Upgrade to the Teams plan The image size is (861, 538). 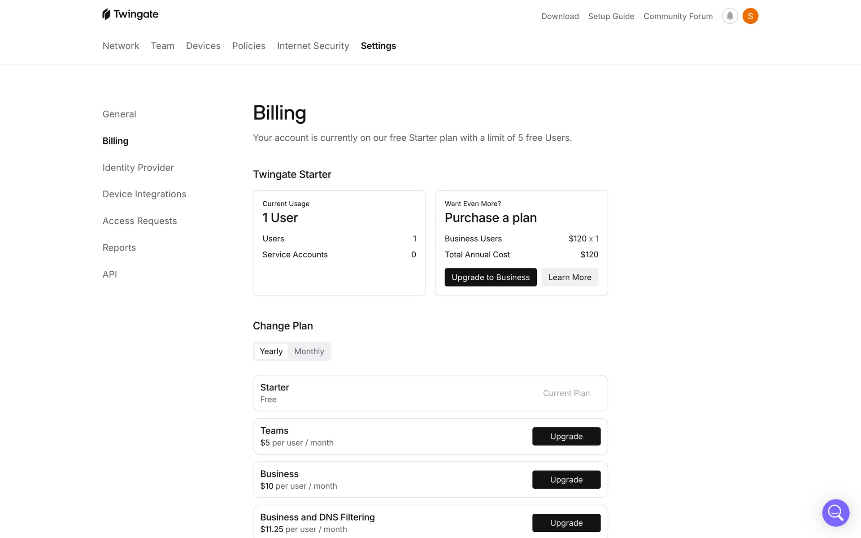566,437
